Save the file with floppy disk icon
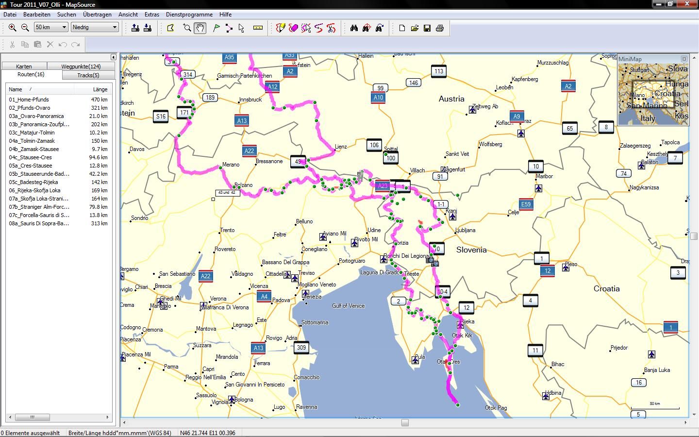The image size is (699, 437). [427, 28]
